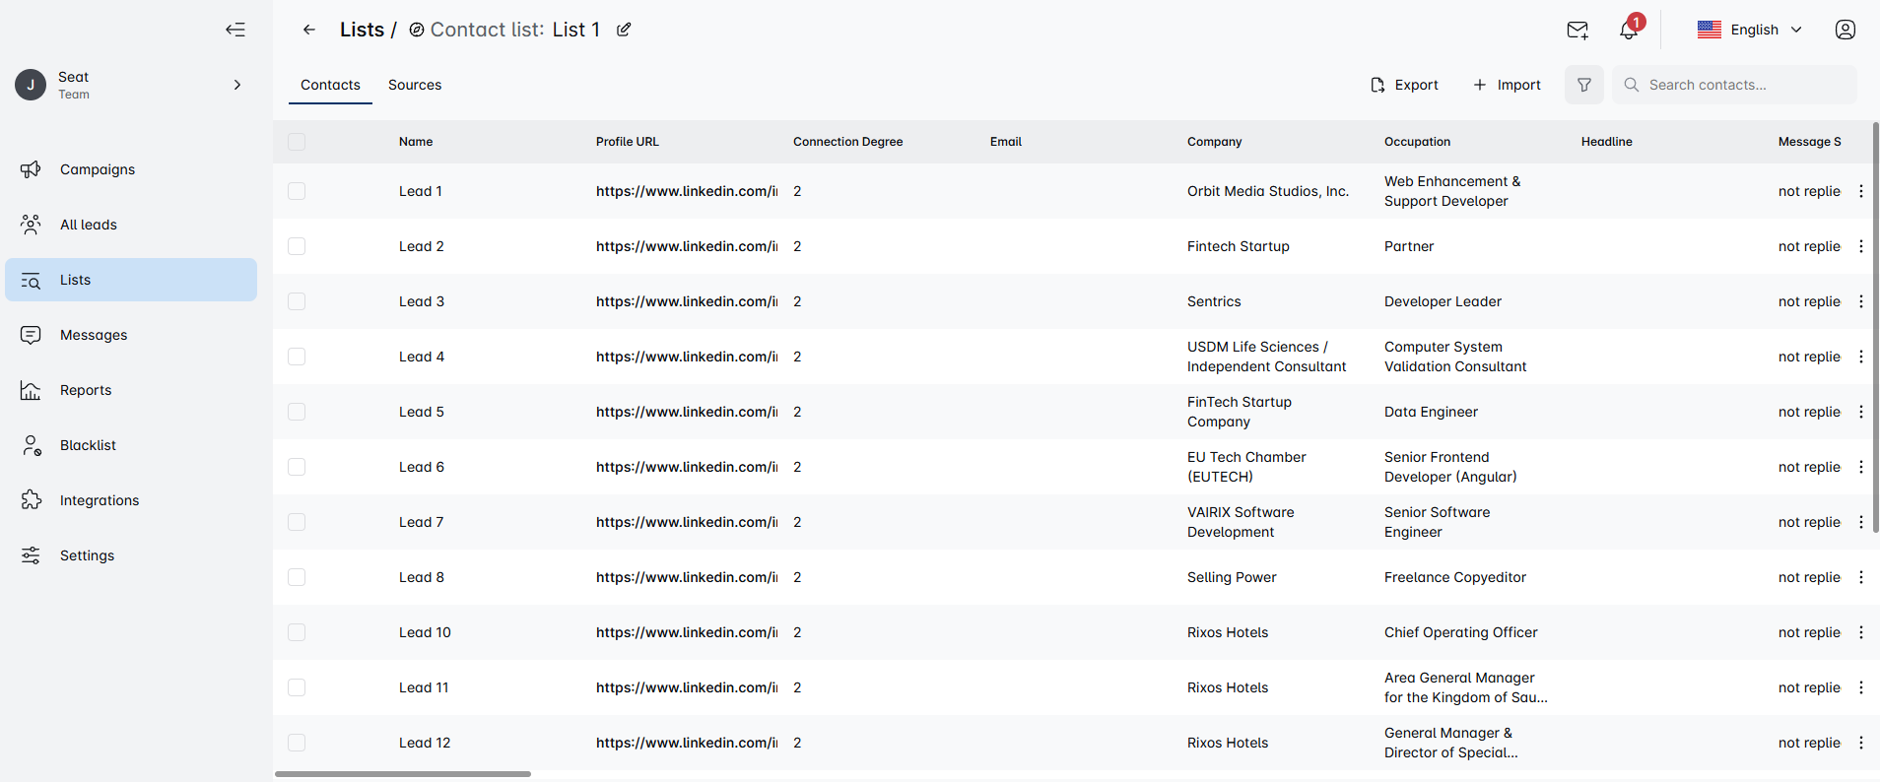Click the horizontal scrollbar under the table
The width and height of the screenshot is (1880, 782).
pos(403,774)
